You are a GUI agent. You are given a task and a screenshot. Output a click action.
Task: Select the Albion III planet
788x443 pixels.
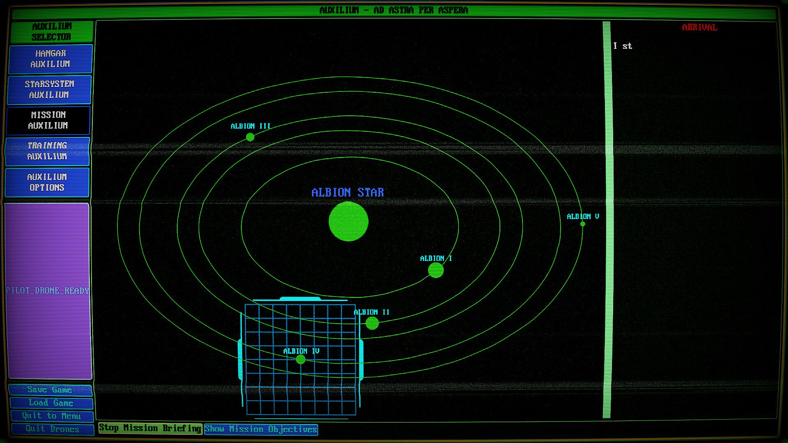tap(250, 137)
